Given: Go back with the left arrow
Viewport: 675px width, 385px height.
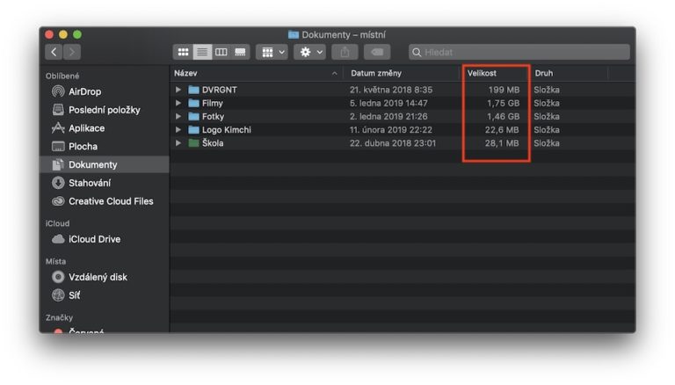Looking at the screenshot, I should 54,52.
